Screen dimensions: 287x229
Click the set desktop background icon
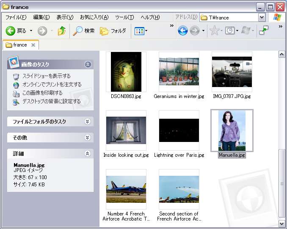(16, 102)
